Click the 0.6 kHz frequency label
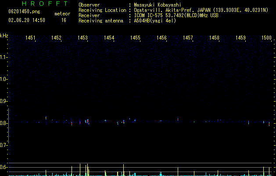The height and width of the screenshot is (176, 276). tap(4, 167)
